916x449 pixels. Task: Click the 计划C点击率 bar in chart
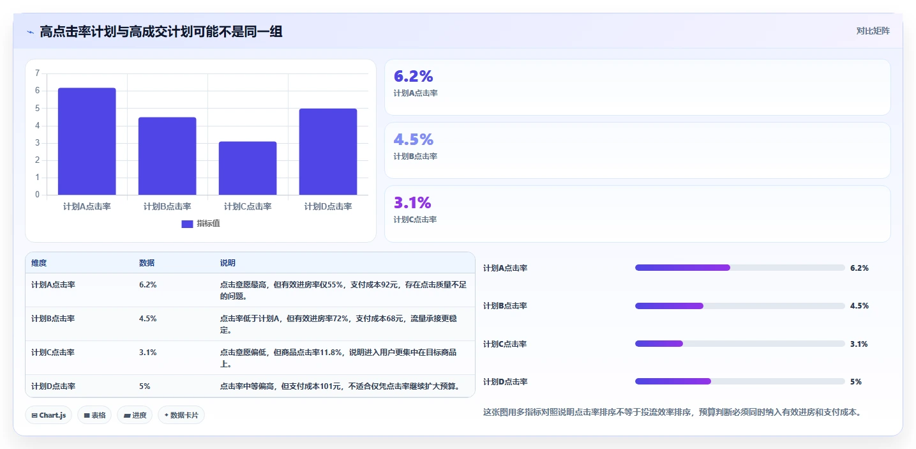(x=248, y=168)
